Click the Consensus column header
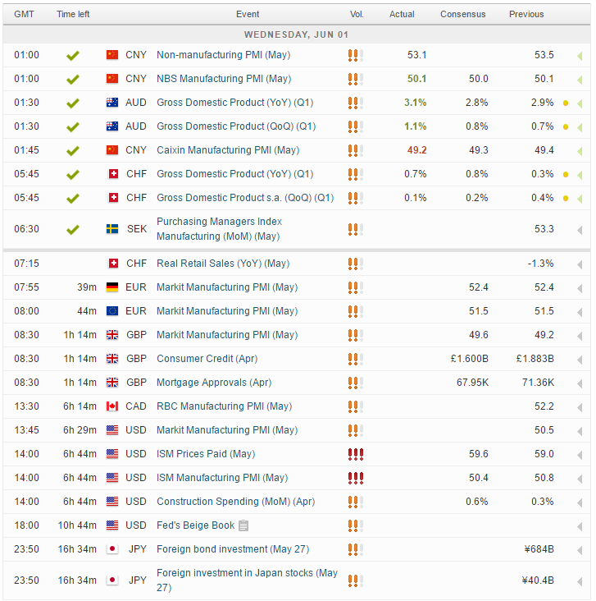The width and height of the screenshot is (596, 601). (x=463, y=14)
